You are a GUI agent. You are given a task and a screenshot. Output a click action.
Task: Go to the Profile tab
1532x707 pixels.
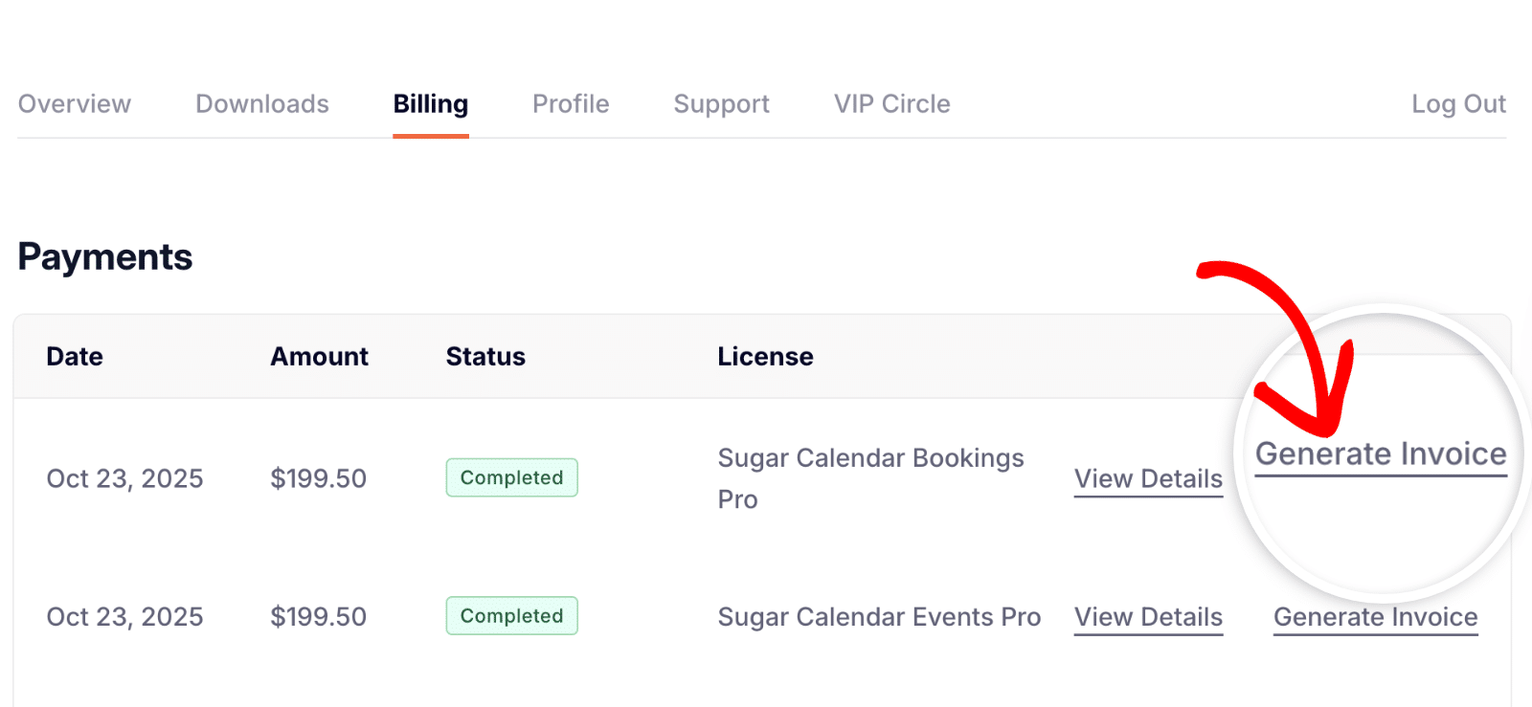pyautogui.click(x=571, y=104)
